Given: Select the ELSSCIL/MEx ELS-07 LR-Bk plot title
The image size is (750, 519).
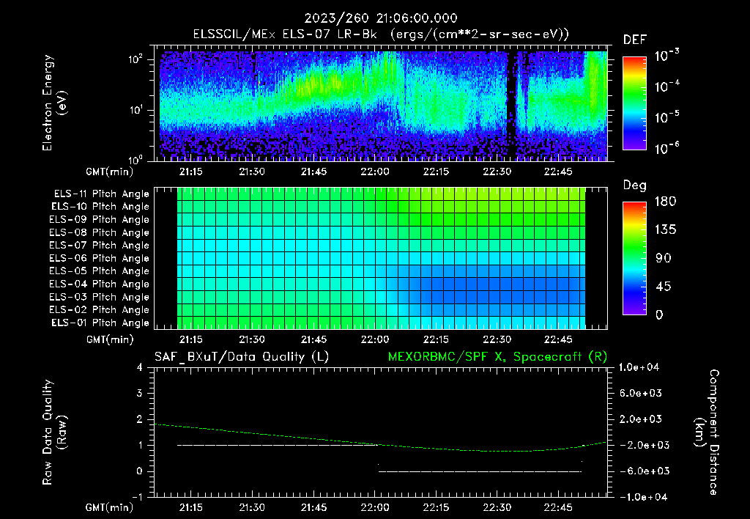Looking at the screenshot, I should [381, 34].
